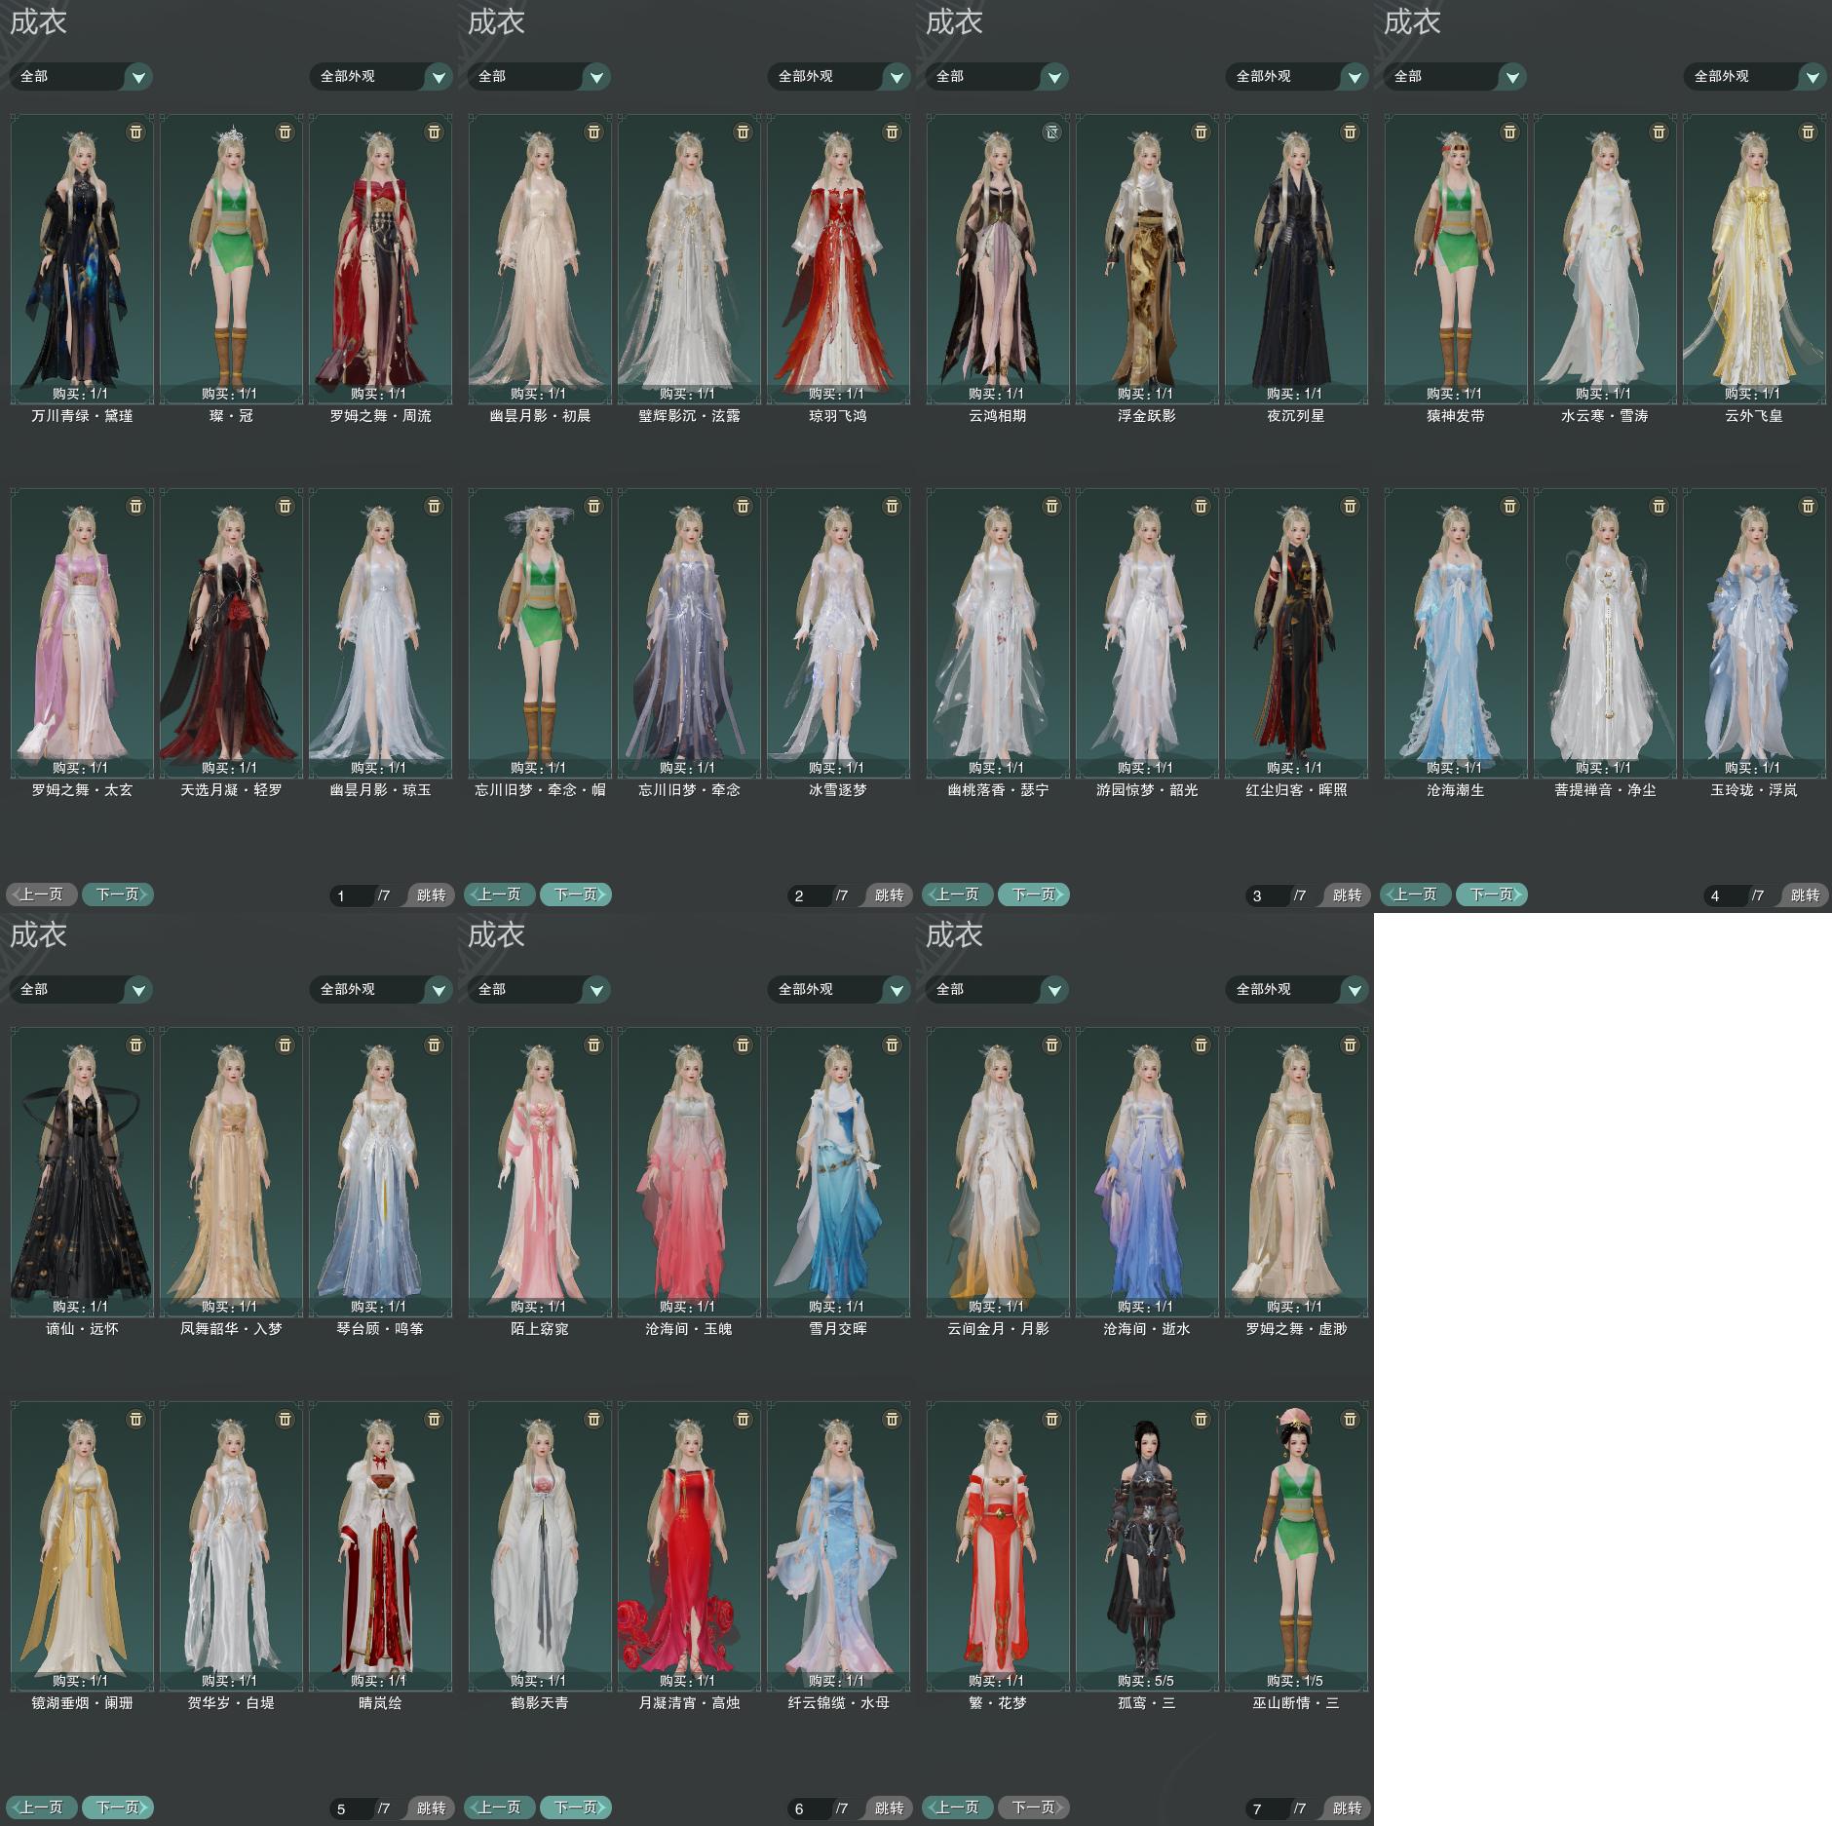Screen dimensions: 1832x1826
Task: Delete 天选月凝·轻罗 with its trash icon
Action: 286,506
